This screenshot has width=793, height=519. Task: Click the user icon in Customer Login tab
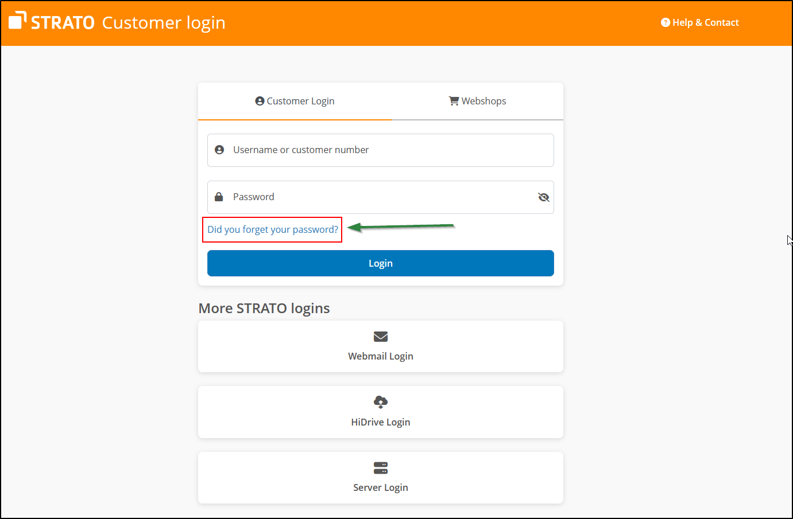(260, 101)
